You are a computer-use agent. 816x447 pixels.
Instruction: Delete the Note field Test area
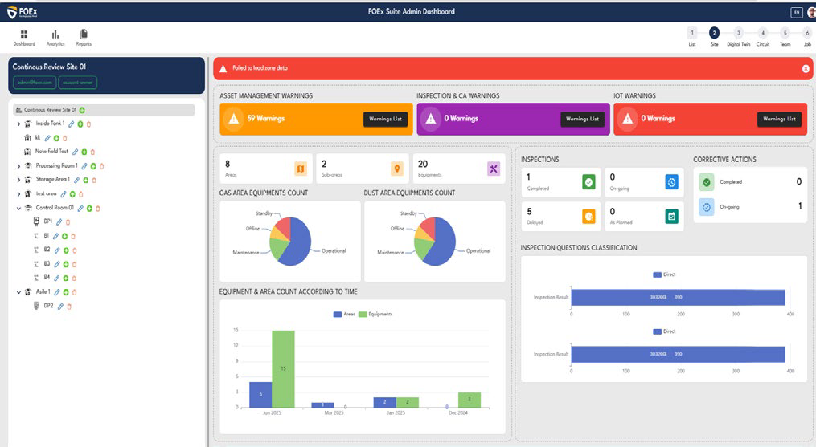pyautogui.click(x=92, y=152)
